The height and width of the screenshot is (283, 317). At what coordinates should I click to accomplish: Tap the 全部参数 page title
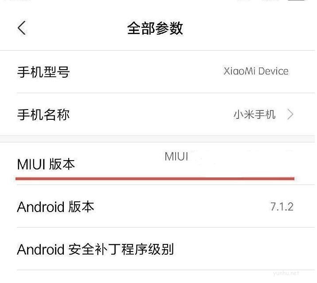click(155, 28)
